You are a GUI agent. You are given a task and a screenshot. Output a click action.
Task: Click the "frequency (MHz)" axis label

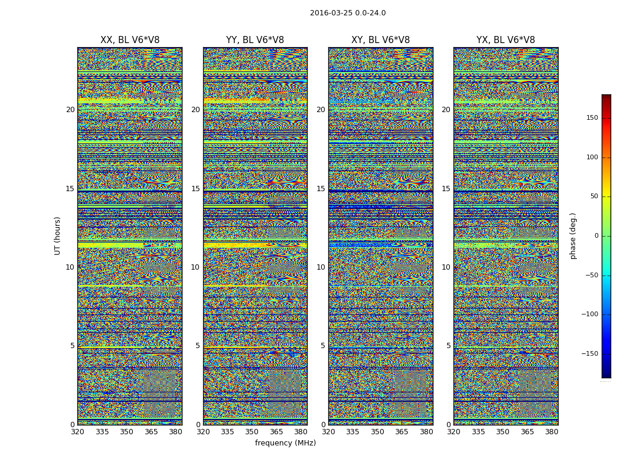pos(285,443)
